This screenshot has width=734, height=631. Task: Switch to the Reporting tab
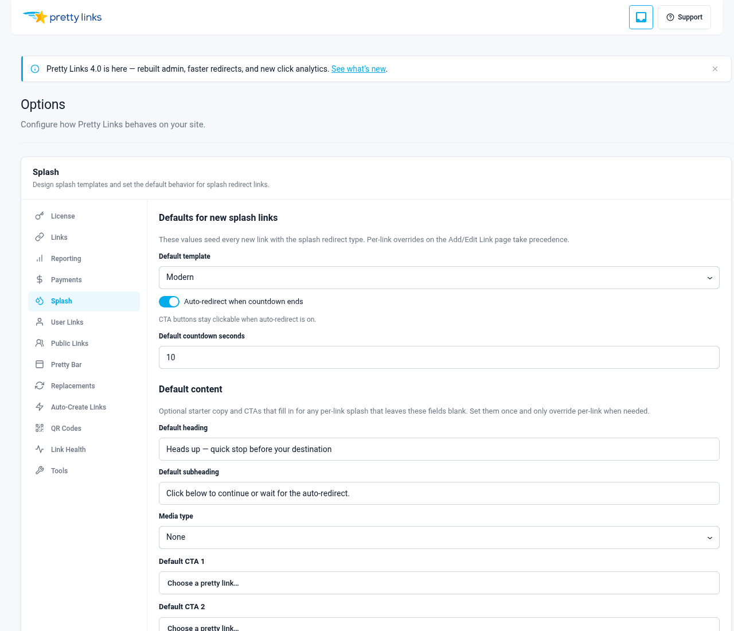pyautogui.click(x=84, y=259)
